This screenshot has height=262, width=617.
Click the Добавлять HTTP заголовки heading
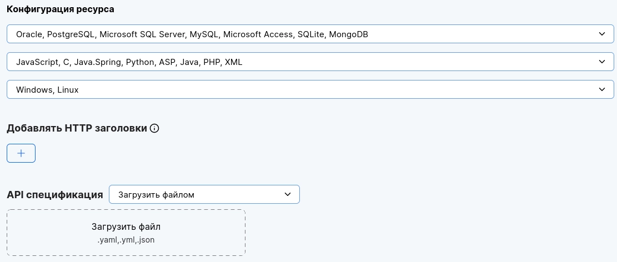click(x=77, y=129)
